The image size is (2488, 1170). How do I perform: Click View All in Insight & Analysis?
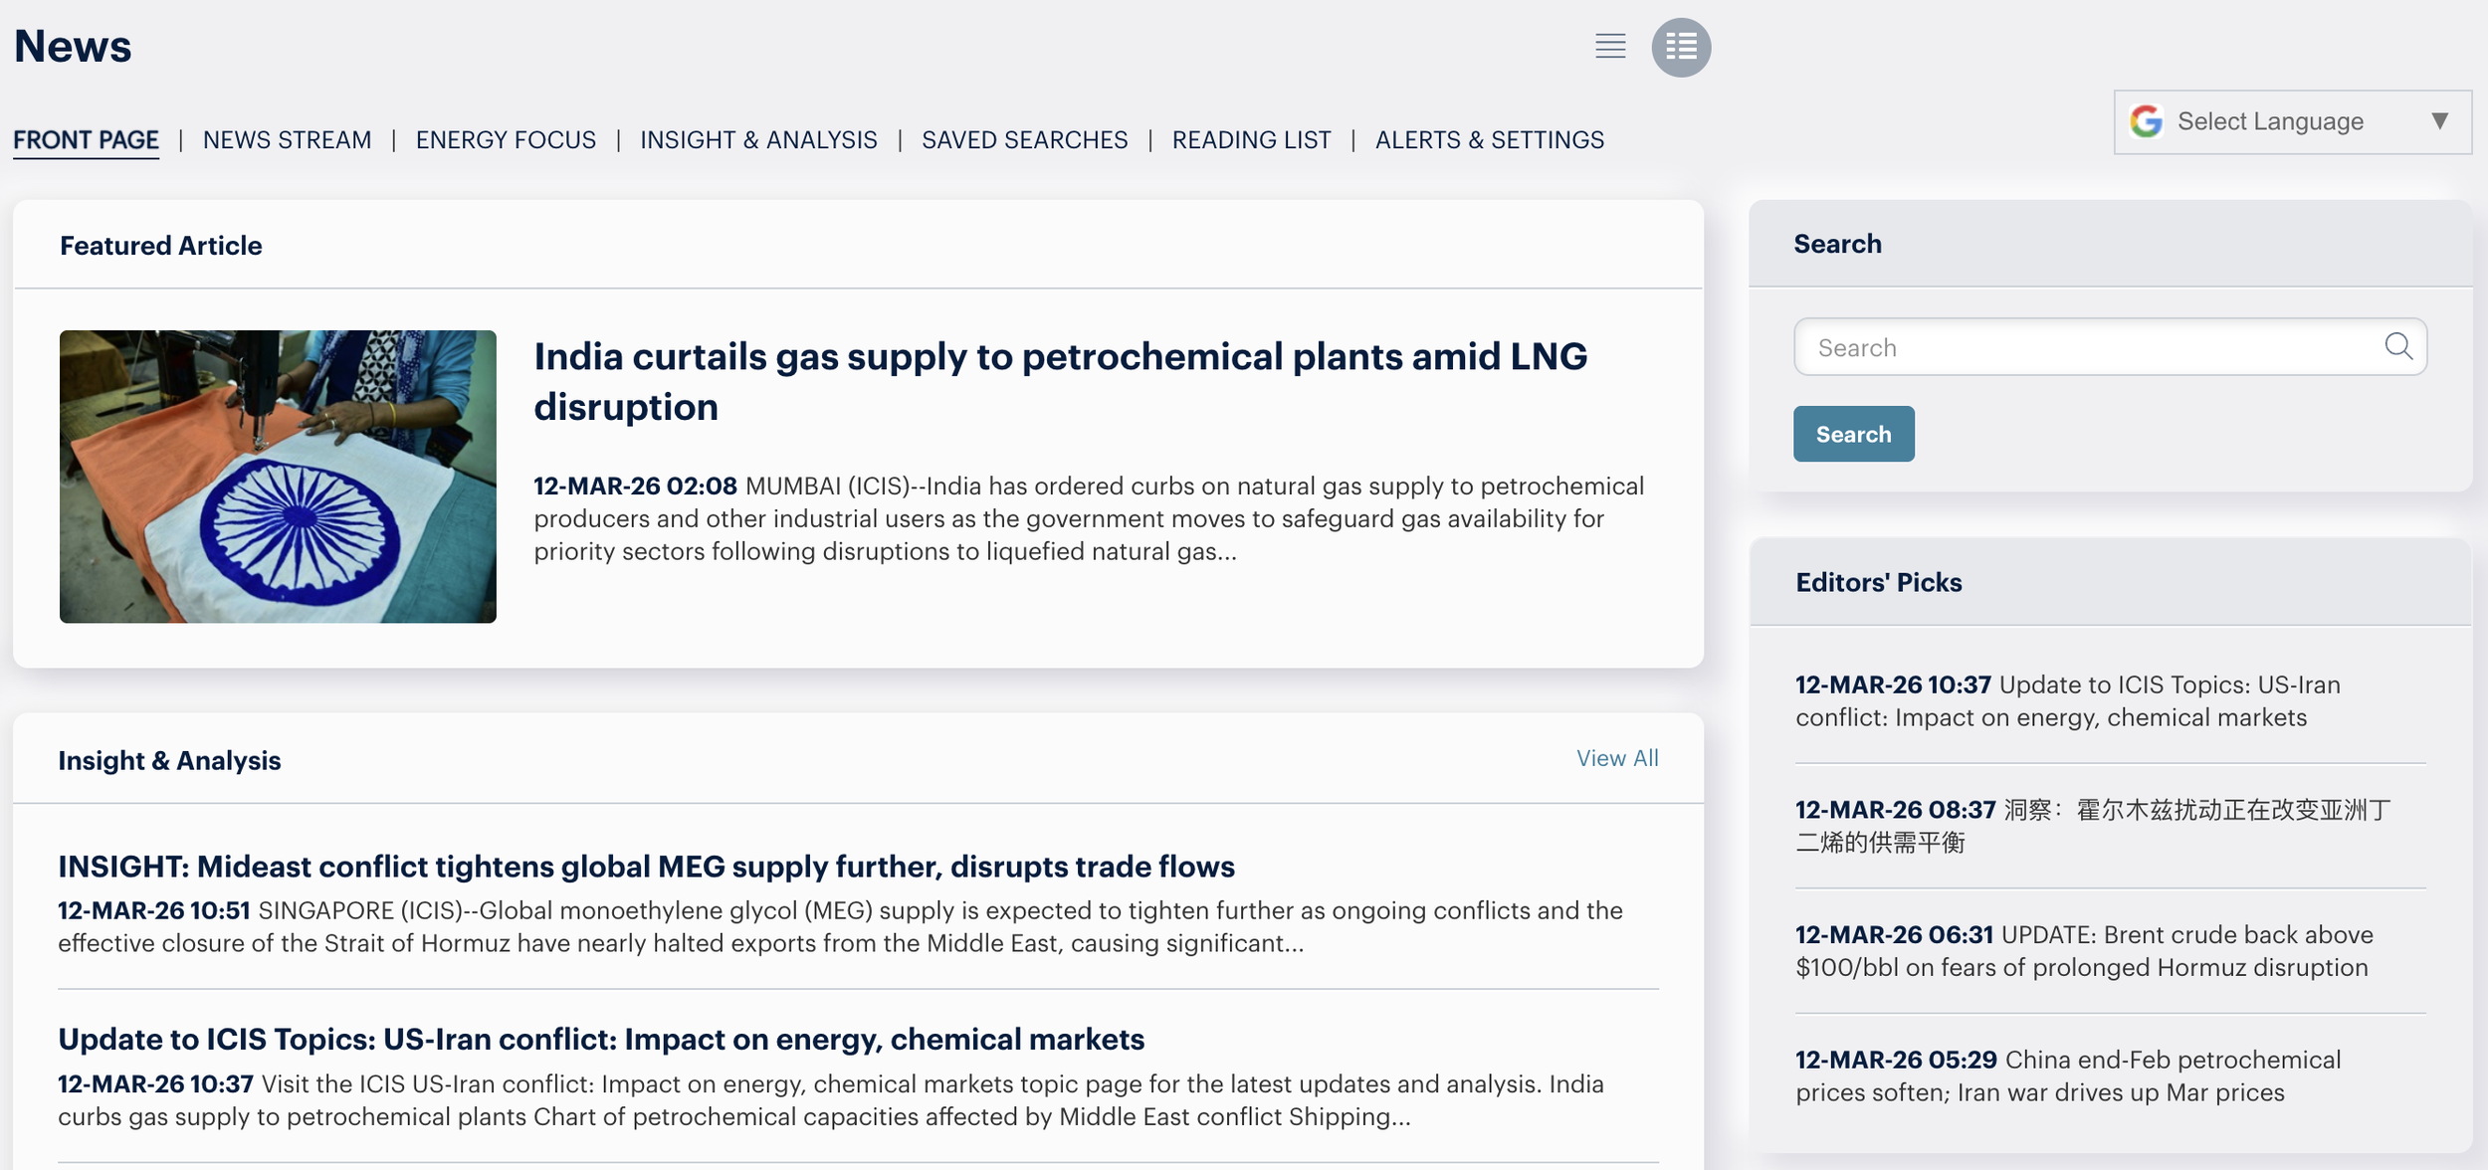1616,758
